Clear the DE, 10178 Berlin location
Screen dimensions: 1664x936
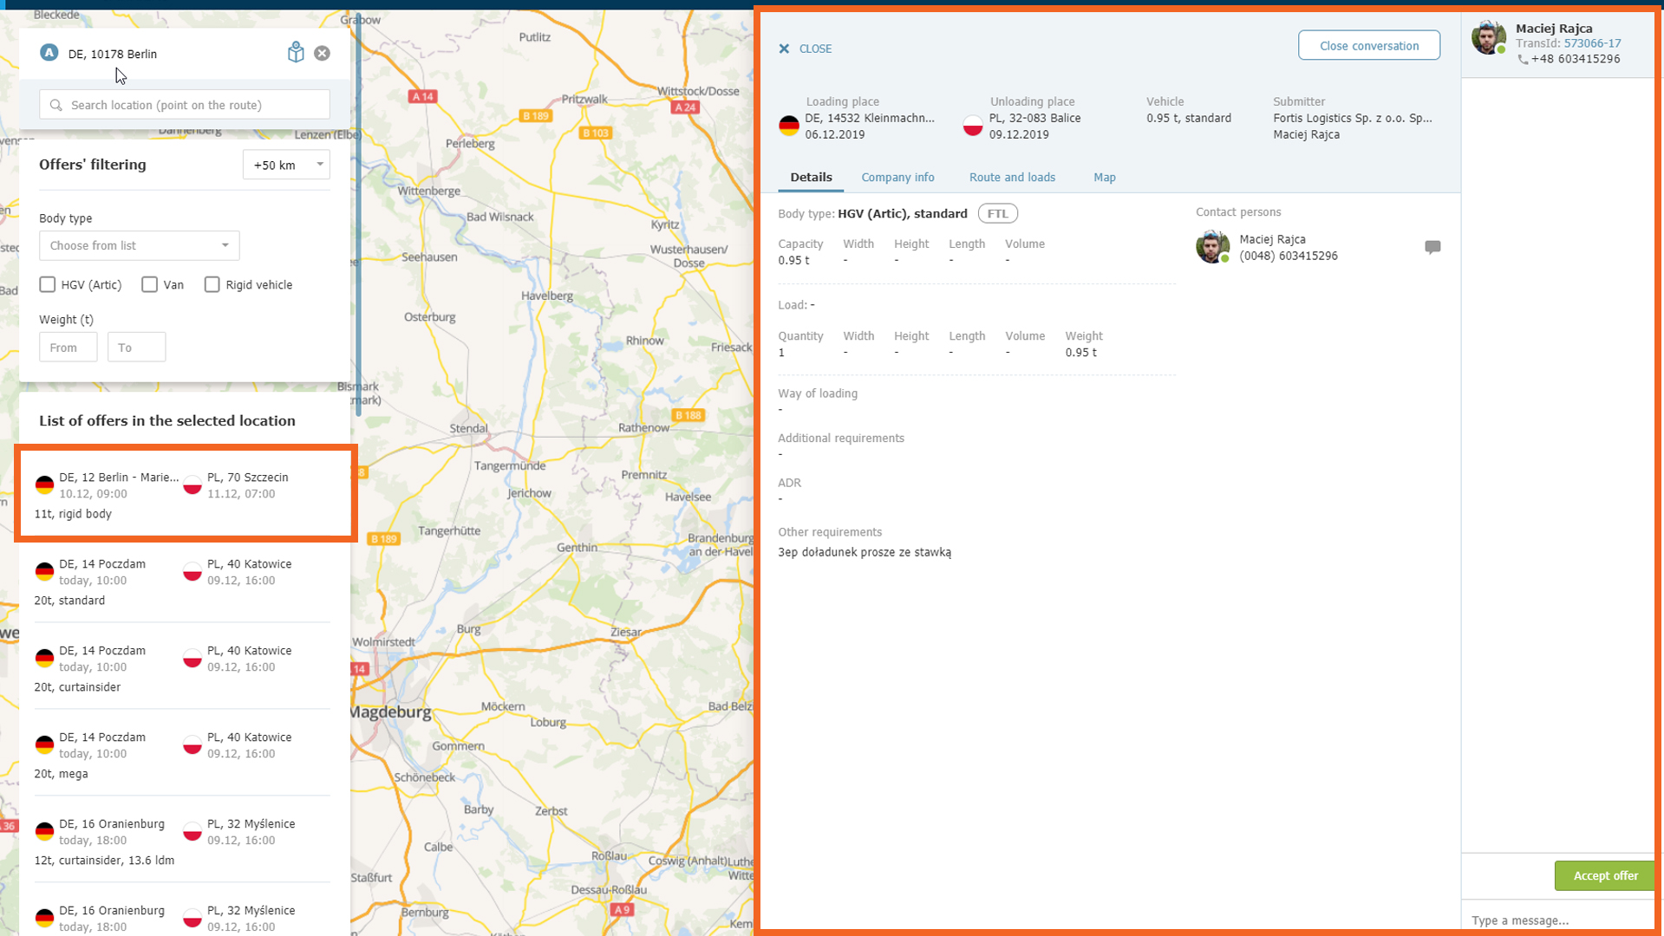coord(322,53)
